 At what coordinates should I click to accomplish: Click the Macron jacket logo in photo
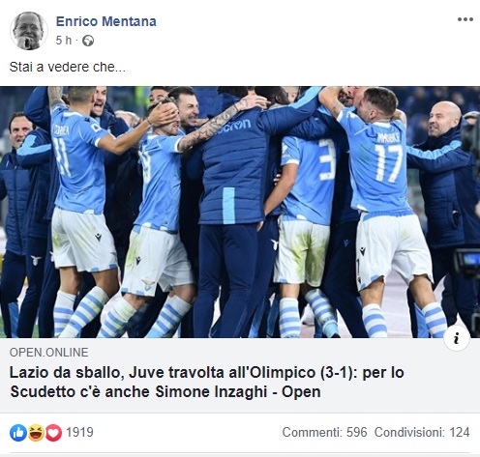pos(234,126)
